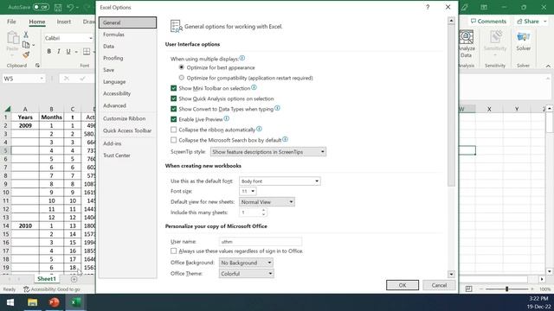Open Windows Start menu
The height and width of the screenshot is (311, 554).
[10, 302]
